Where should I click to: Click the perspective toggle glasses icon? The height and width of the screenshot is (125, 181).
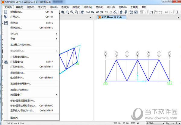click(x=116, y=12)
